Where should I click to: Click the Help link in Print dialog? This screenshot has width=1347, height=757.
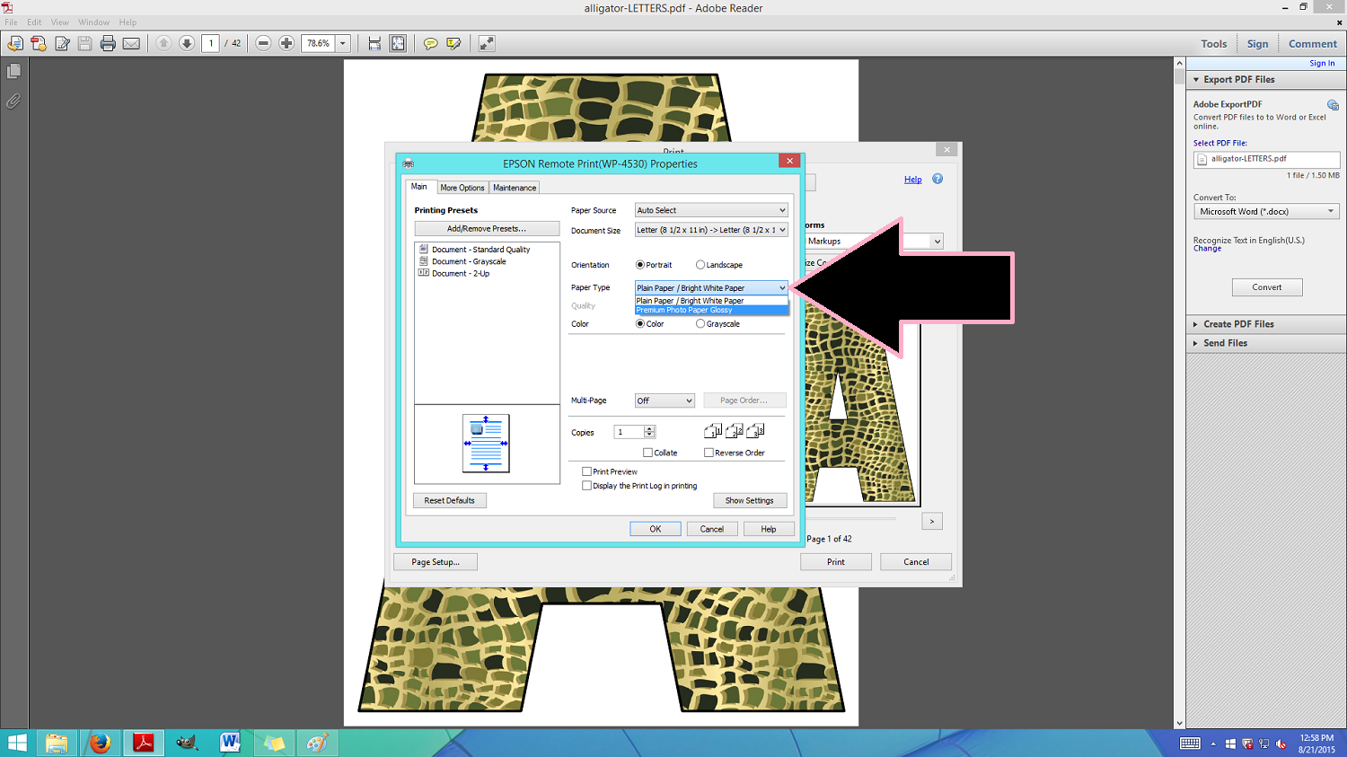pyautogui.click(x=912, y=180)
